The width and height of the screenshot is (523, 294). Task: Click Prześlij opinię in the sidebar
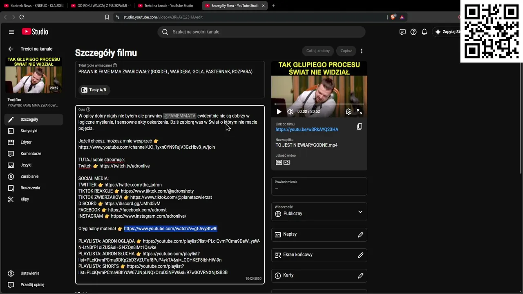pos(34,285)
